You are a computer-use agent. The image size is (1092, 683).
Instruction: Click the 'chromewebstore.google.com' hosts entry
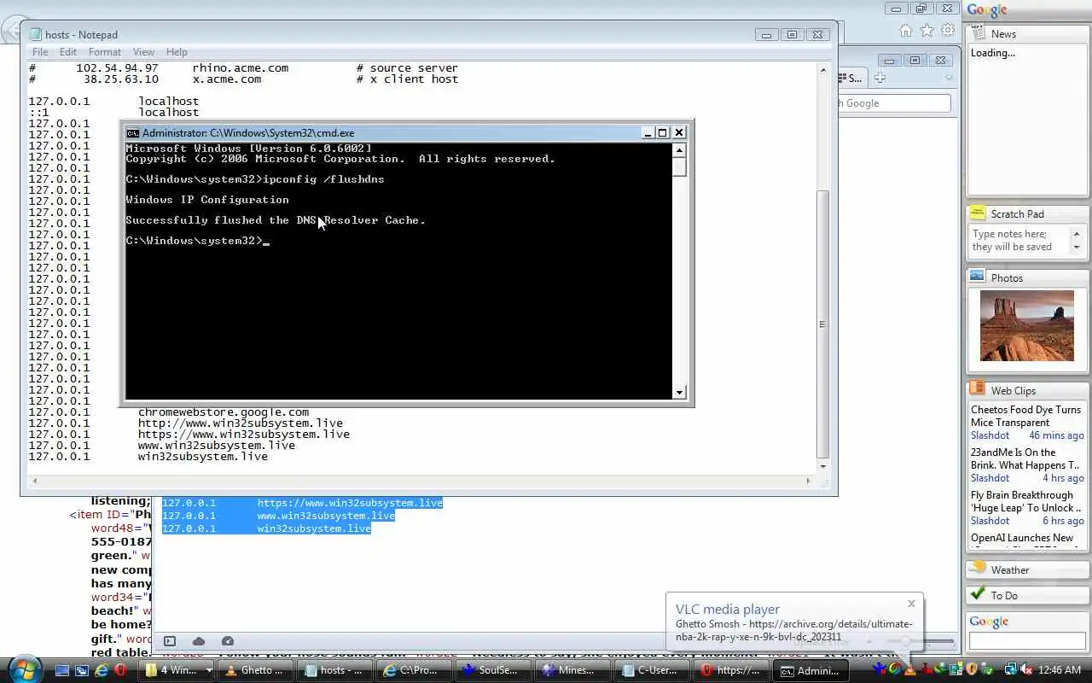[x=224, y=412]
